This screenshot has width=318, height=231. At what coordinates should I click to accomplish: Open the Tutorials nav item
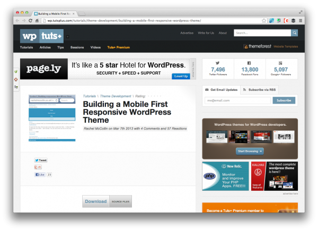tap(26, 48)
